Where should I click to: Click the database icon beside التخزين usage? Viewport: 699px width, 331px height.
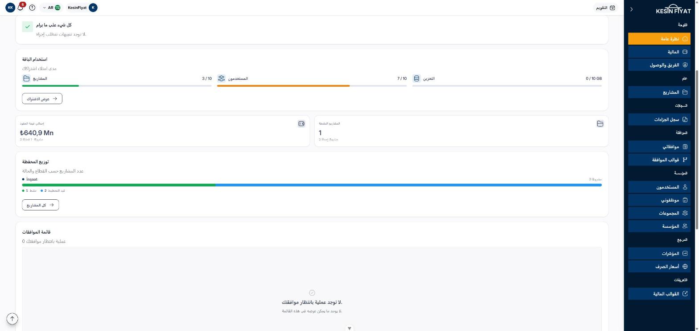[x=417, y=78]
